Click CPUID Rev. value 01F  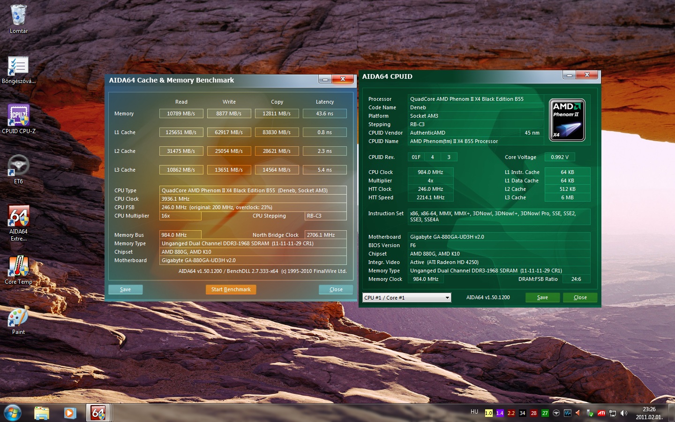(x=416, y=157)
